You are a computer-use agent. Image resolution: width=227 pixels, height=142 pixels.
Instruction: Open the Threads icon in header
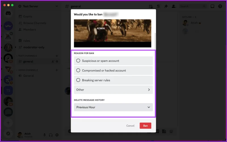[151, 6]
